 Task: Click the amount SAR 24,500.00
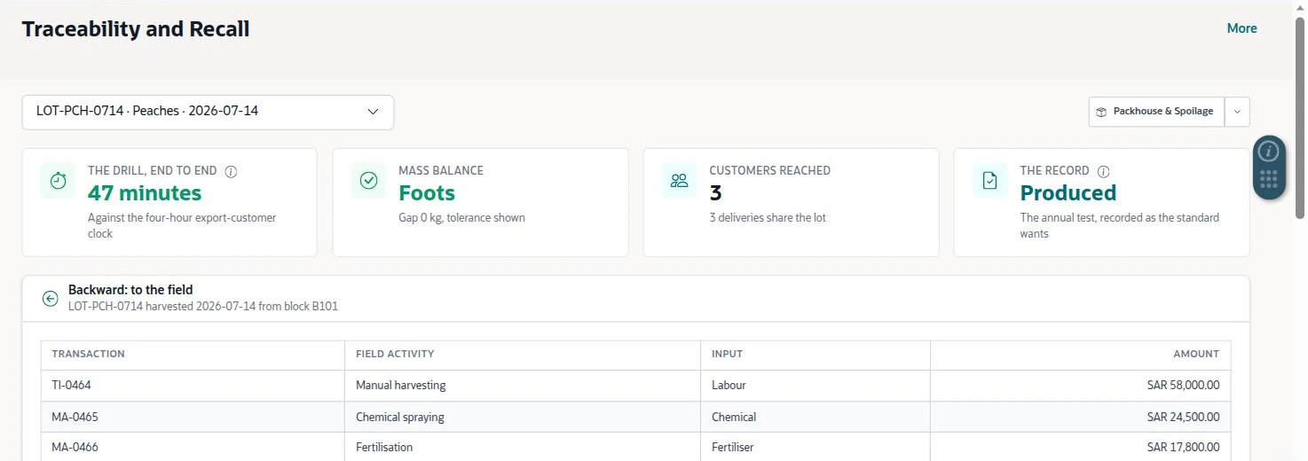pos(1183,417)
